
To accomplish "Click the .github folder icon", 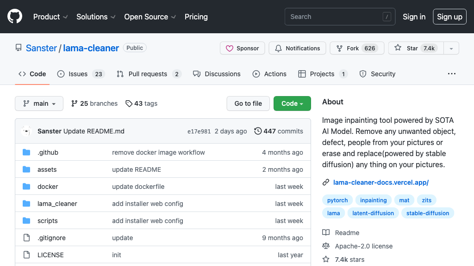I will tap(26, 152).
